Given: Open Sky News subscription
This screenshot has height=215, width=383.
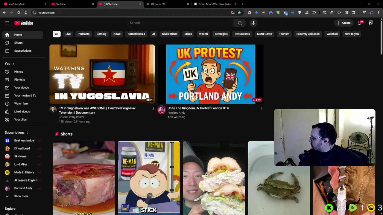Looking at the screenshot, I should point(23,156).
